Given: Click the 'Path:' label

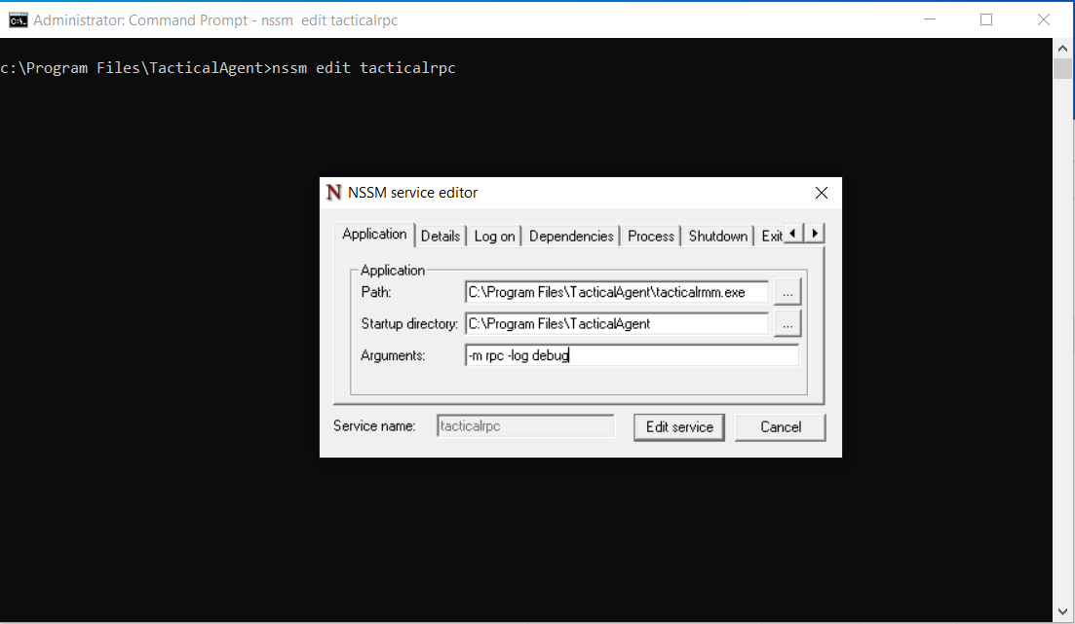Looking at the screenshot, I should point(375,292).
